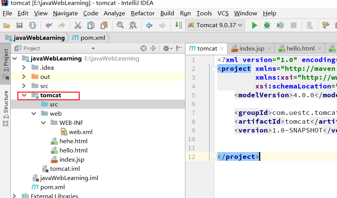Click line number 12 in gutter
Image resolution: width=337 pixels, height=198 pixels.
pos(192,157)
